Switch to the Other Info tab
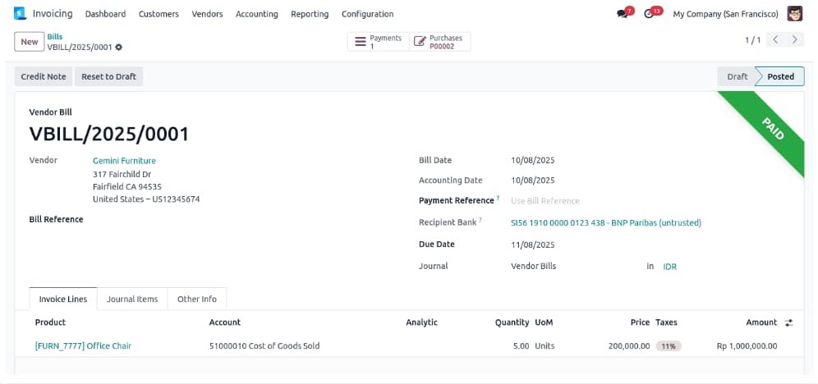 pos(196,299)
